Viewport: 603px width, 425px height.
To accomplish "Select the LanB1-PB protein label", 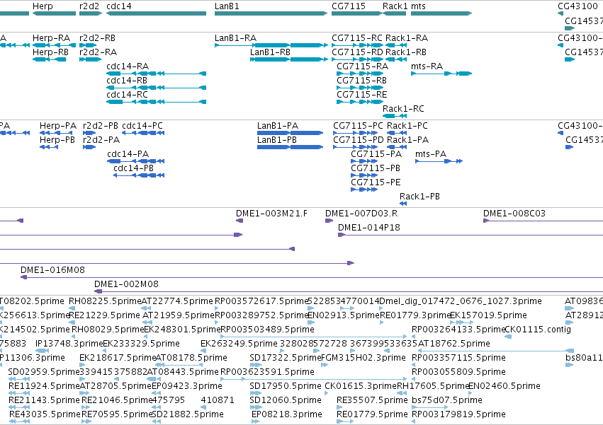I will click(x=277, y=140).
